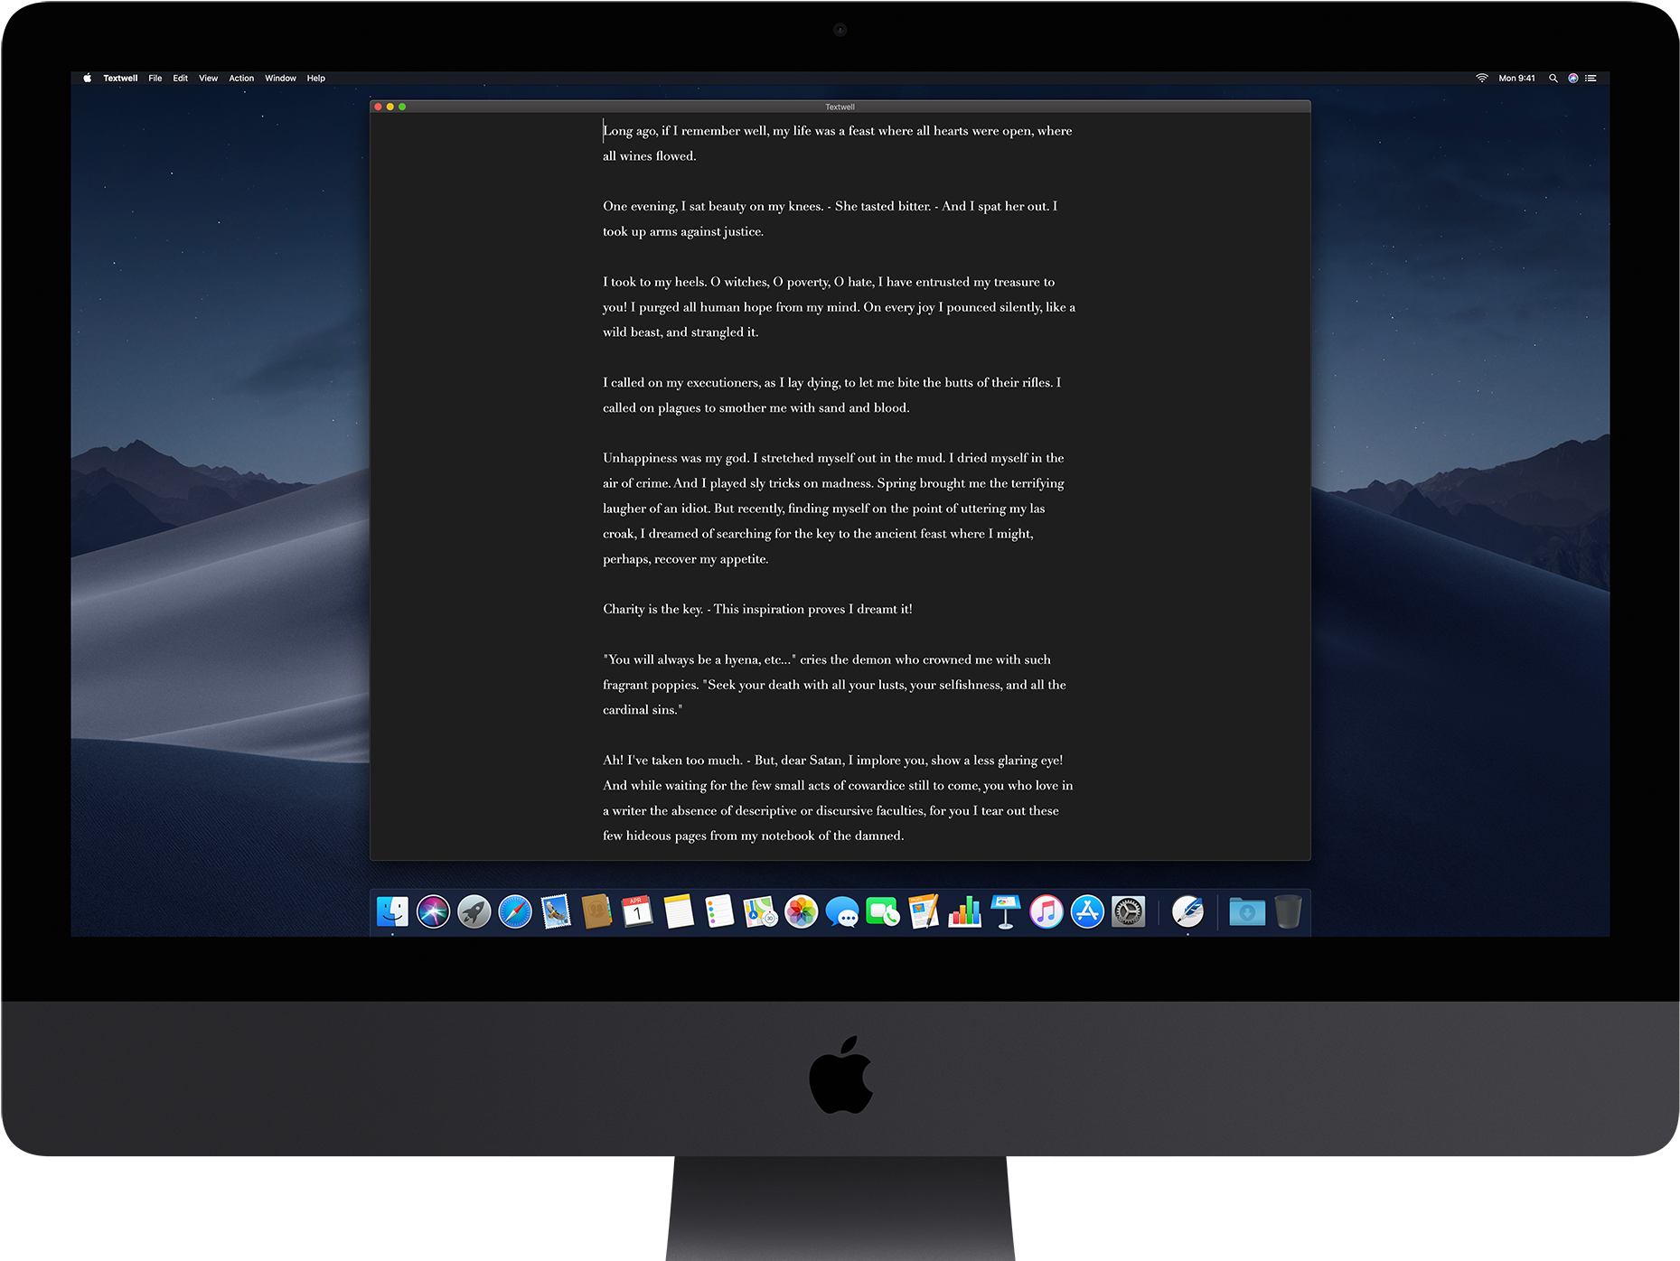1680x1261 pixels.
Task: Open the Window menu
Action: pyautogui.click(x=280, y=79)
